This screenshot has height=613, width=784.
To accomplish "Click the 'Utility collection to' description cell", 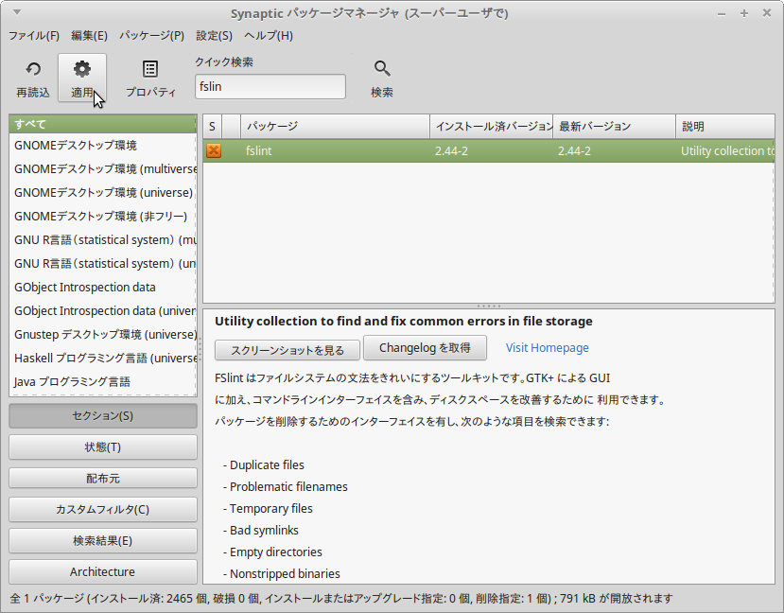I will coord(727,151).
